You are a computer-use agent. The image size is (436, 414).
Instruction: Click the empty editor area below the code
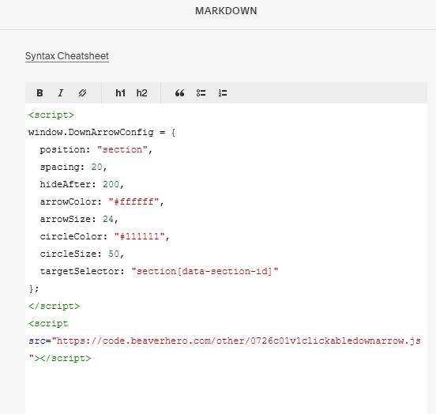[x=226, y=390]
